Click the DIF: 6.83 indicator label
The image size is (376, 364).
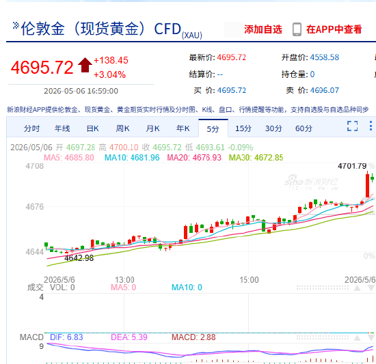click(x=66, y=337)
